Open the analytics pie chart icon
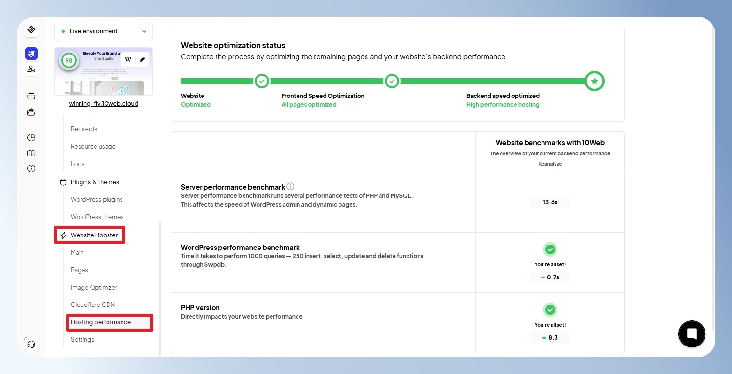This screenshot has height=374, width=732. click(31, 138)
